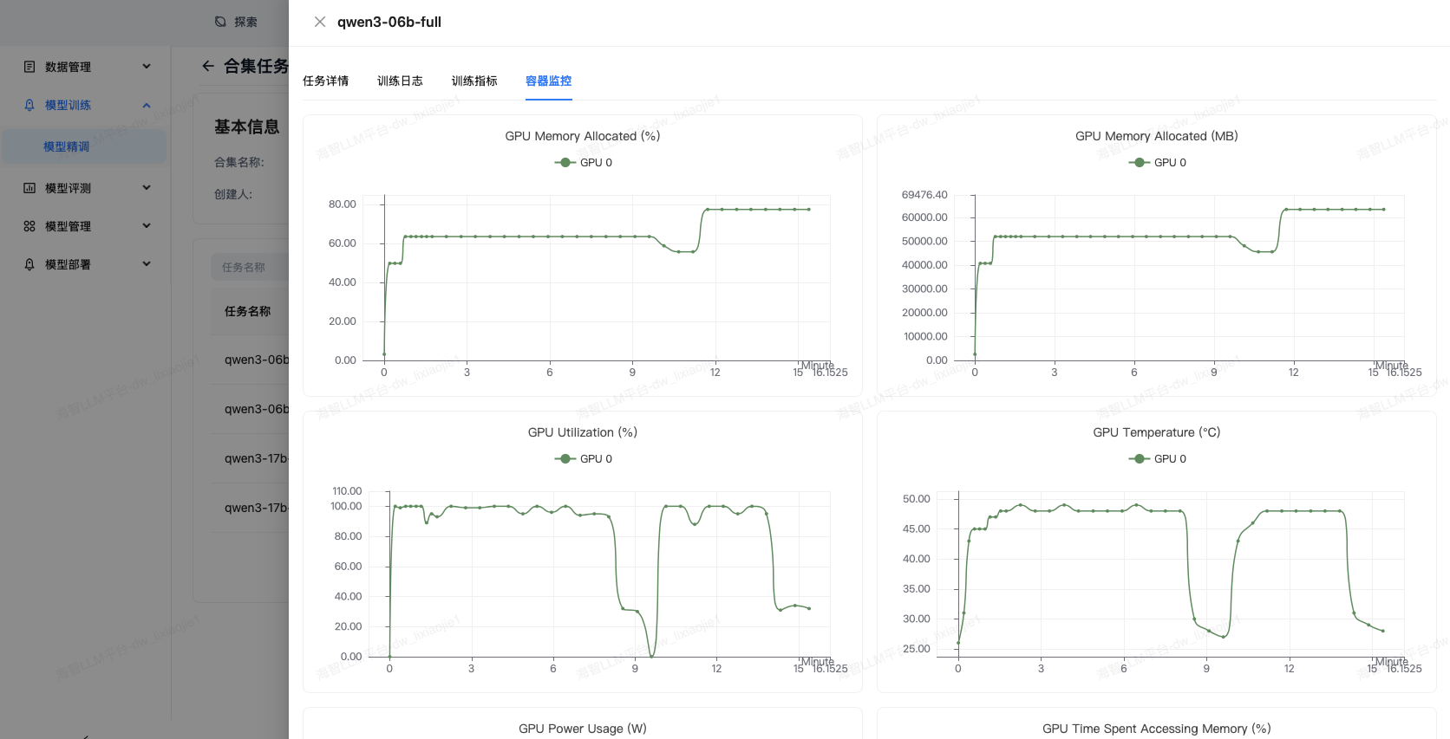The width and height of the screenshot is (1450, 739).
Task: Open the 训练指标 tab
Action: [x=474, y=81]
